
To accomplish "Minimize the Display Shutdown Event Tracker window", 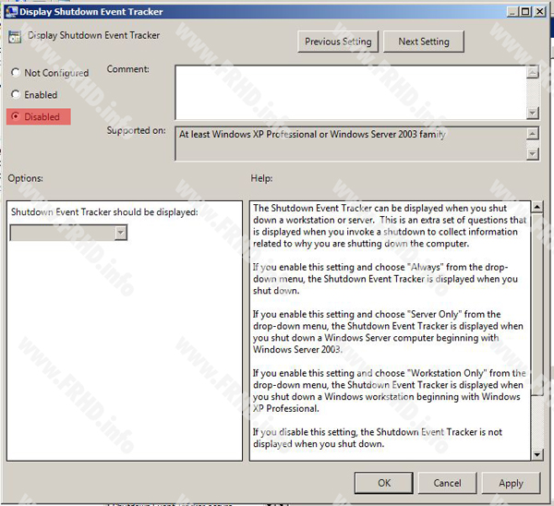I will [x=511, y=11].
